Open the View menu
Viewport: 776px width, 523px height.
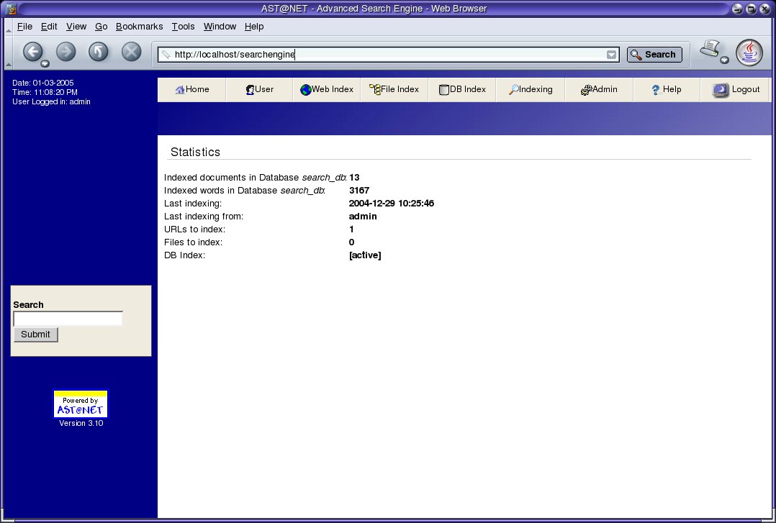(76, 27)
